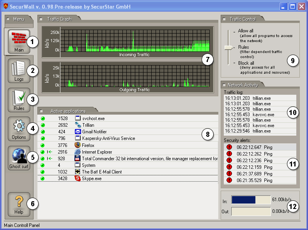Click the red alert icon at 06:22:12.647
Screen dimensions: 308x230
tap(229, 147)
